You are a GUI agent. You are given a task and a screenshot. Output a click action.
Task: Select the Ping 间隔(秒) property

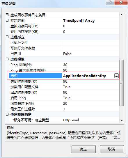(x=21, y=65)
